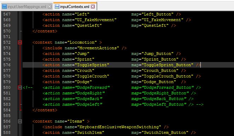Click the commented "DodgeBack_Button" map value
Screen dimensions: 234x136
pos(164,99)
